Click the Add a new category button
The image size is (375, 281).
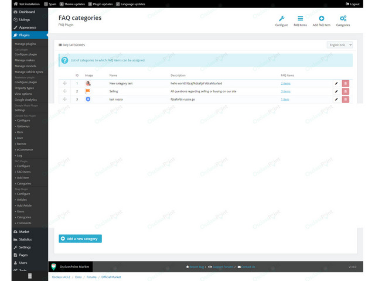(80, 239)
